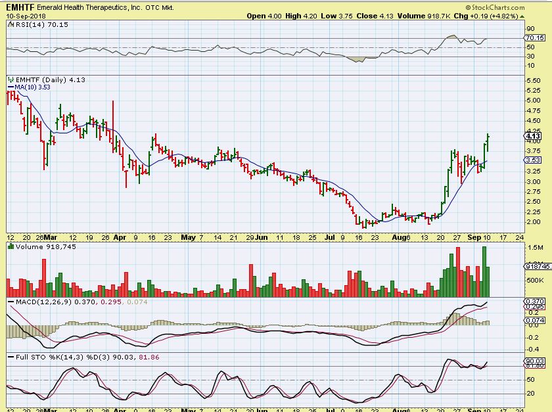
Task: Click the Volume 918,745 panel label
Action: click(46, 247)
